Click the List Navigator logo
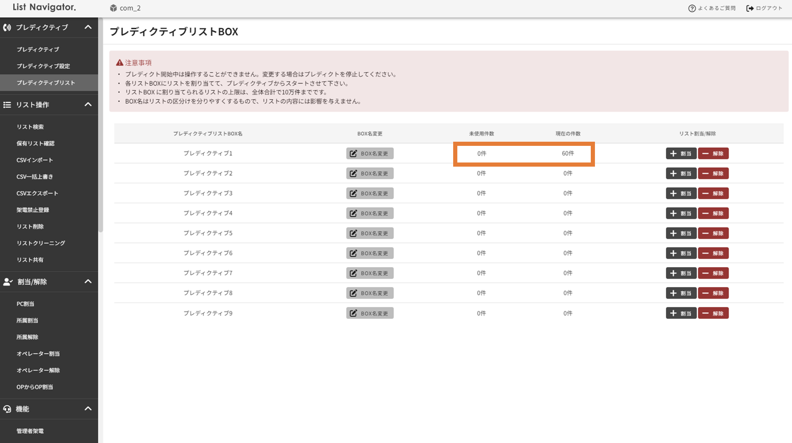Image resolution: width=792 pixels, height=443 pixels. [44, 7]
